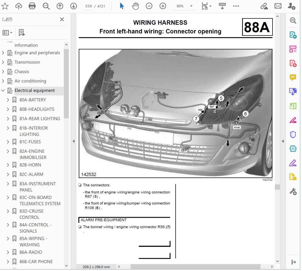The image size is (302, 271).
Task: Click the Export PDF tool icon
Action: tap(293, 35)
